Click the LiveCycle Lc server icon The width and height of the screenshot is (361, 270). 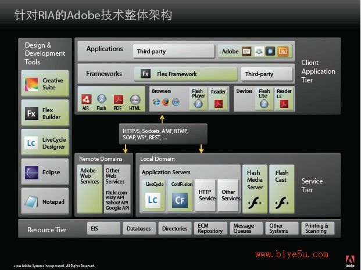(153, 200)
